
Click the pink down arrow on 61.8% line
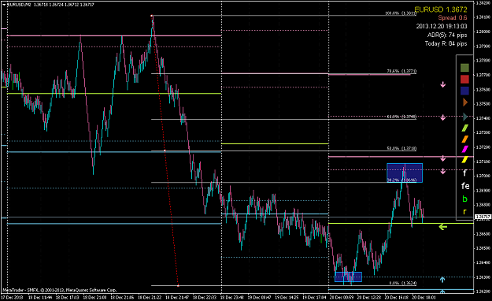click(442, 117)
